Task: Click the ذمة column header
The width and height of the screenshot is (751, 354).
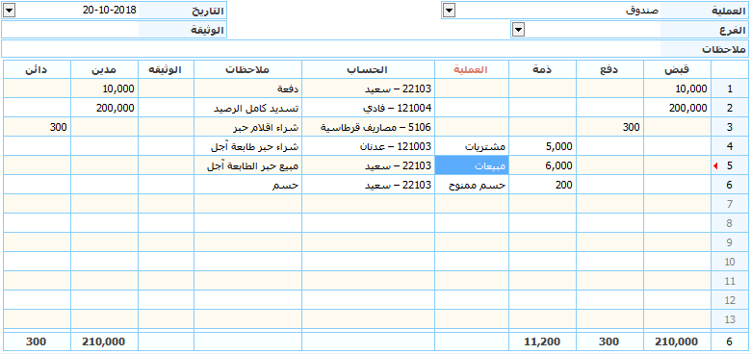Action: point(543,70)
